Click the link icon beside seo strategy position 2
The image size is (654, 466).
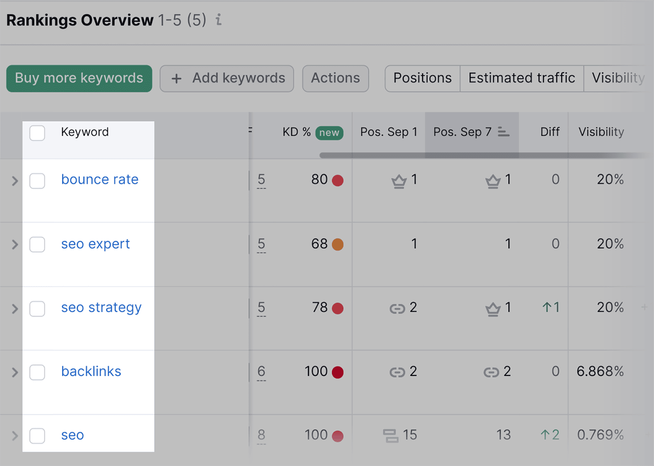pos(397,308)
